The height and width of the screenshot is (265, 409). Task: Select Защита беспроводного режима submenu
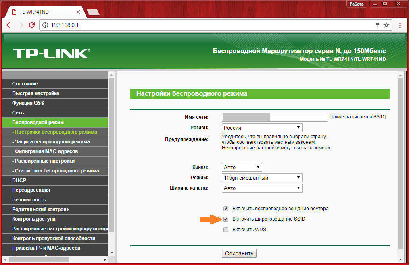pyautogui.click(x=52, y=142)
